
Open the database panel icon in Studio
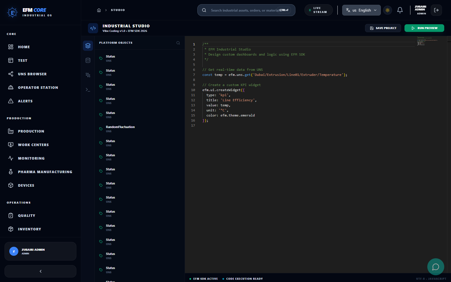coord(88,60)
